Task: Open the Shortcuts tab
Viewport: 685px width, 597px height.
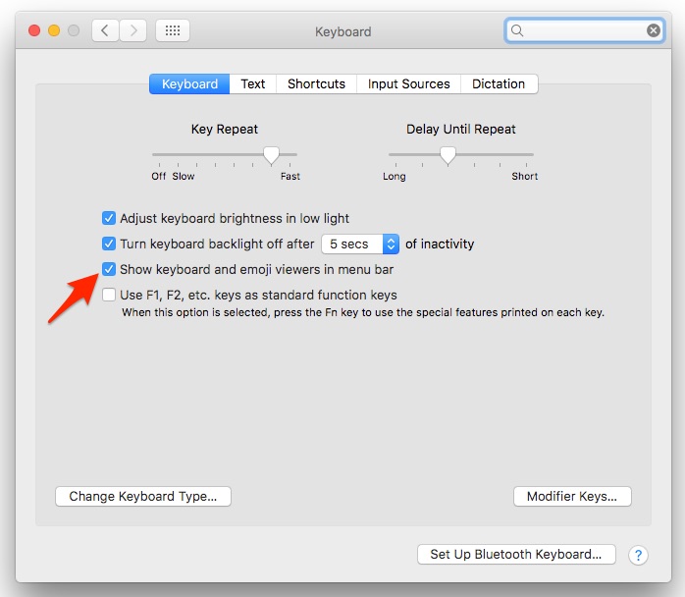Action: pyautogui.click(x=316, y=83)
